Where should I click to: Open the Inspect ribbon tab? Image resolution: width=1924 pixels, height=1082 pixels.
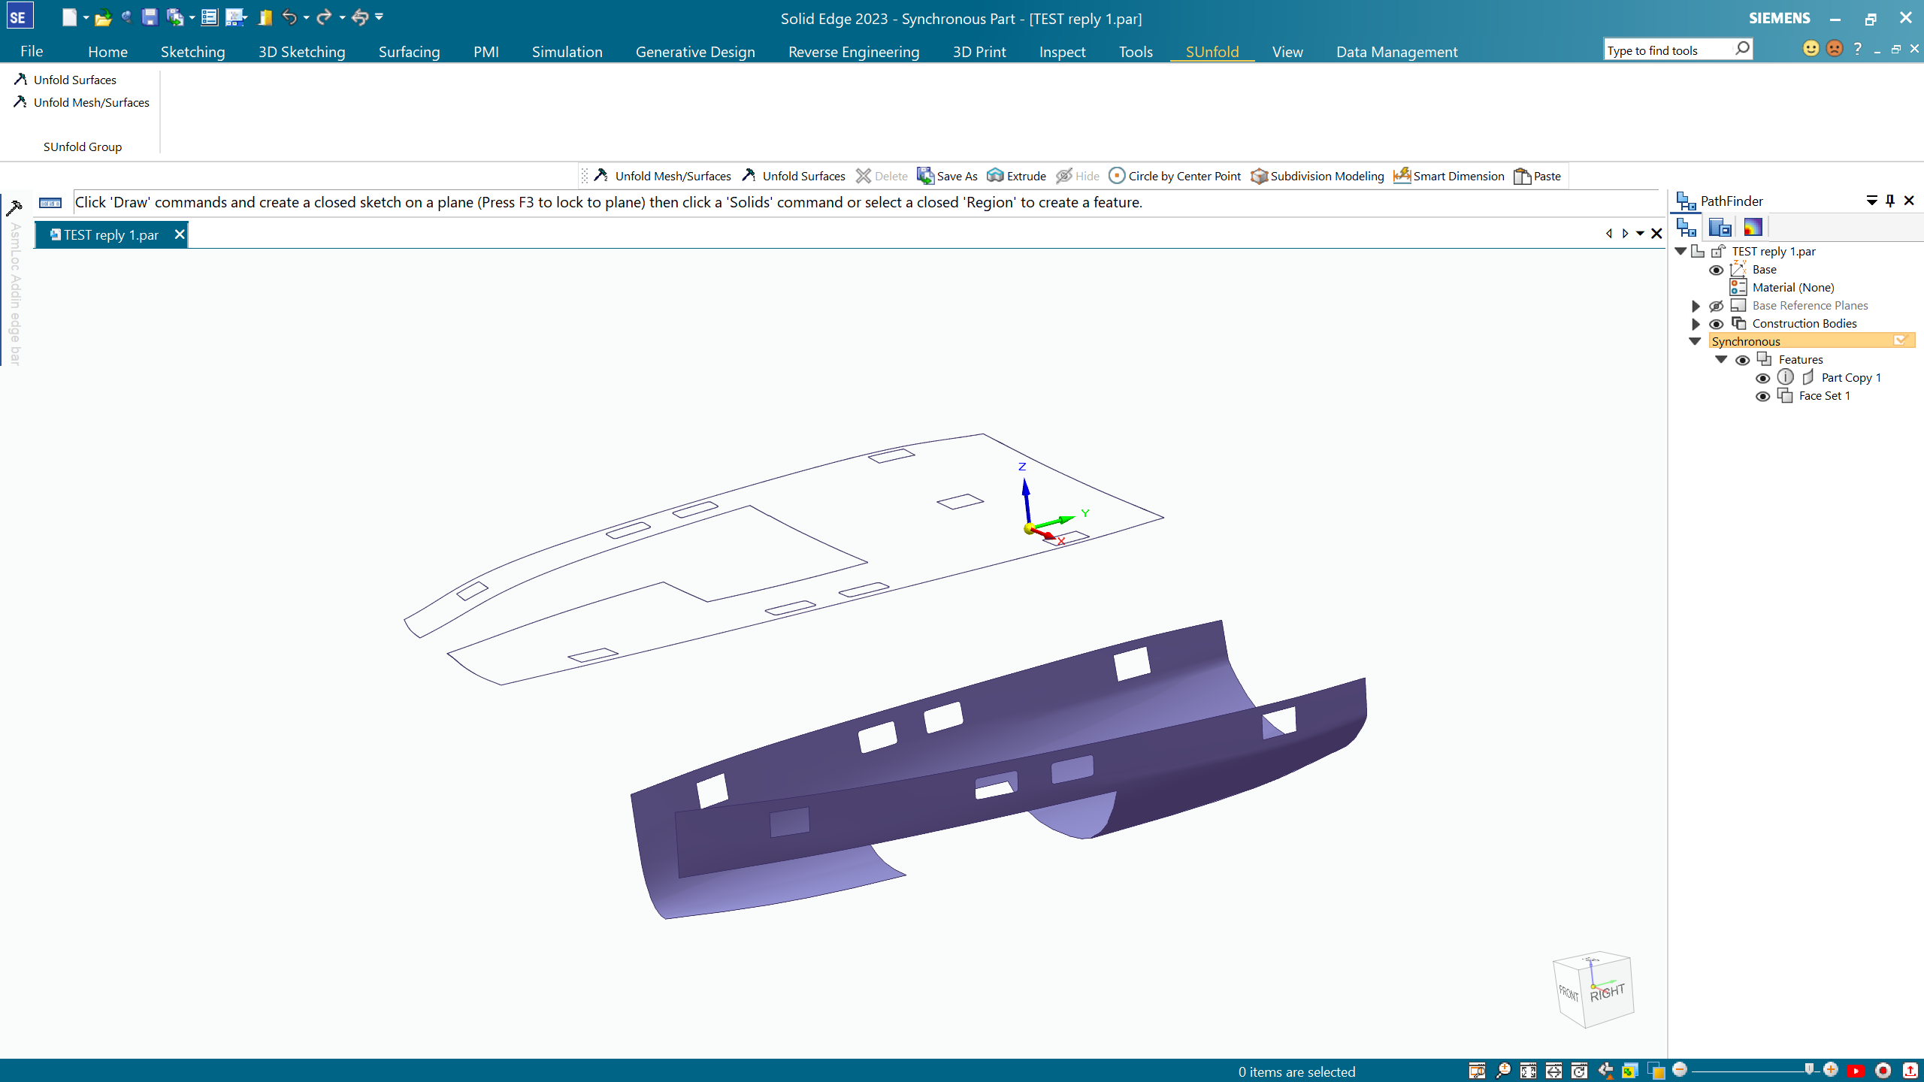(1062, 52)
